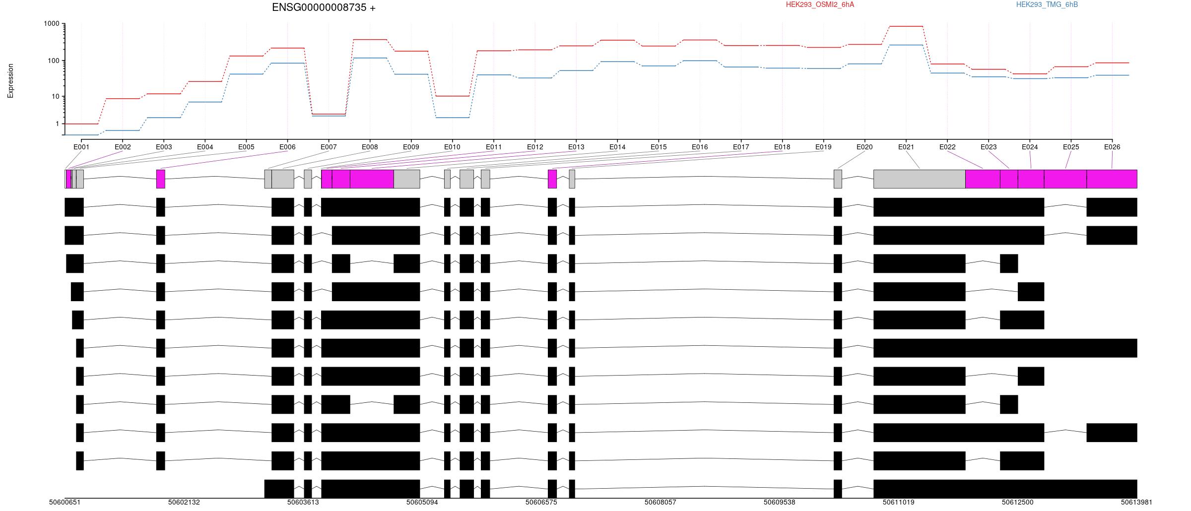The width and height of the screenshot is (1191, 511).
Task: Click the blue line dip above E010
Action: coord(452,118)
